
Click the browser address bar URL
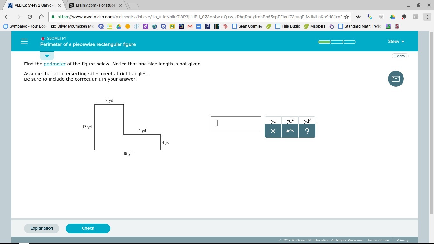click(200, 17)
